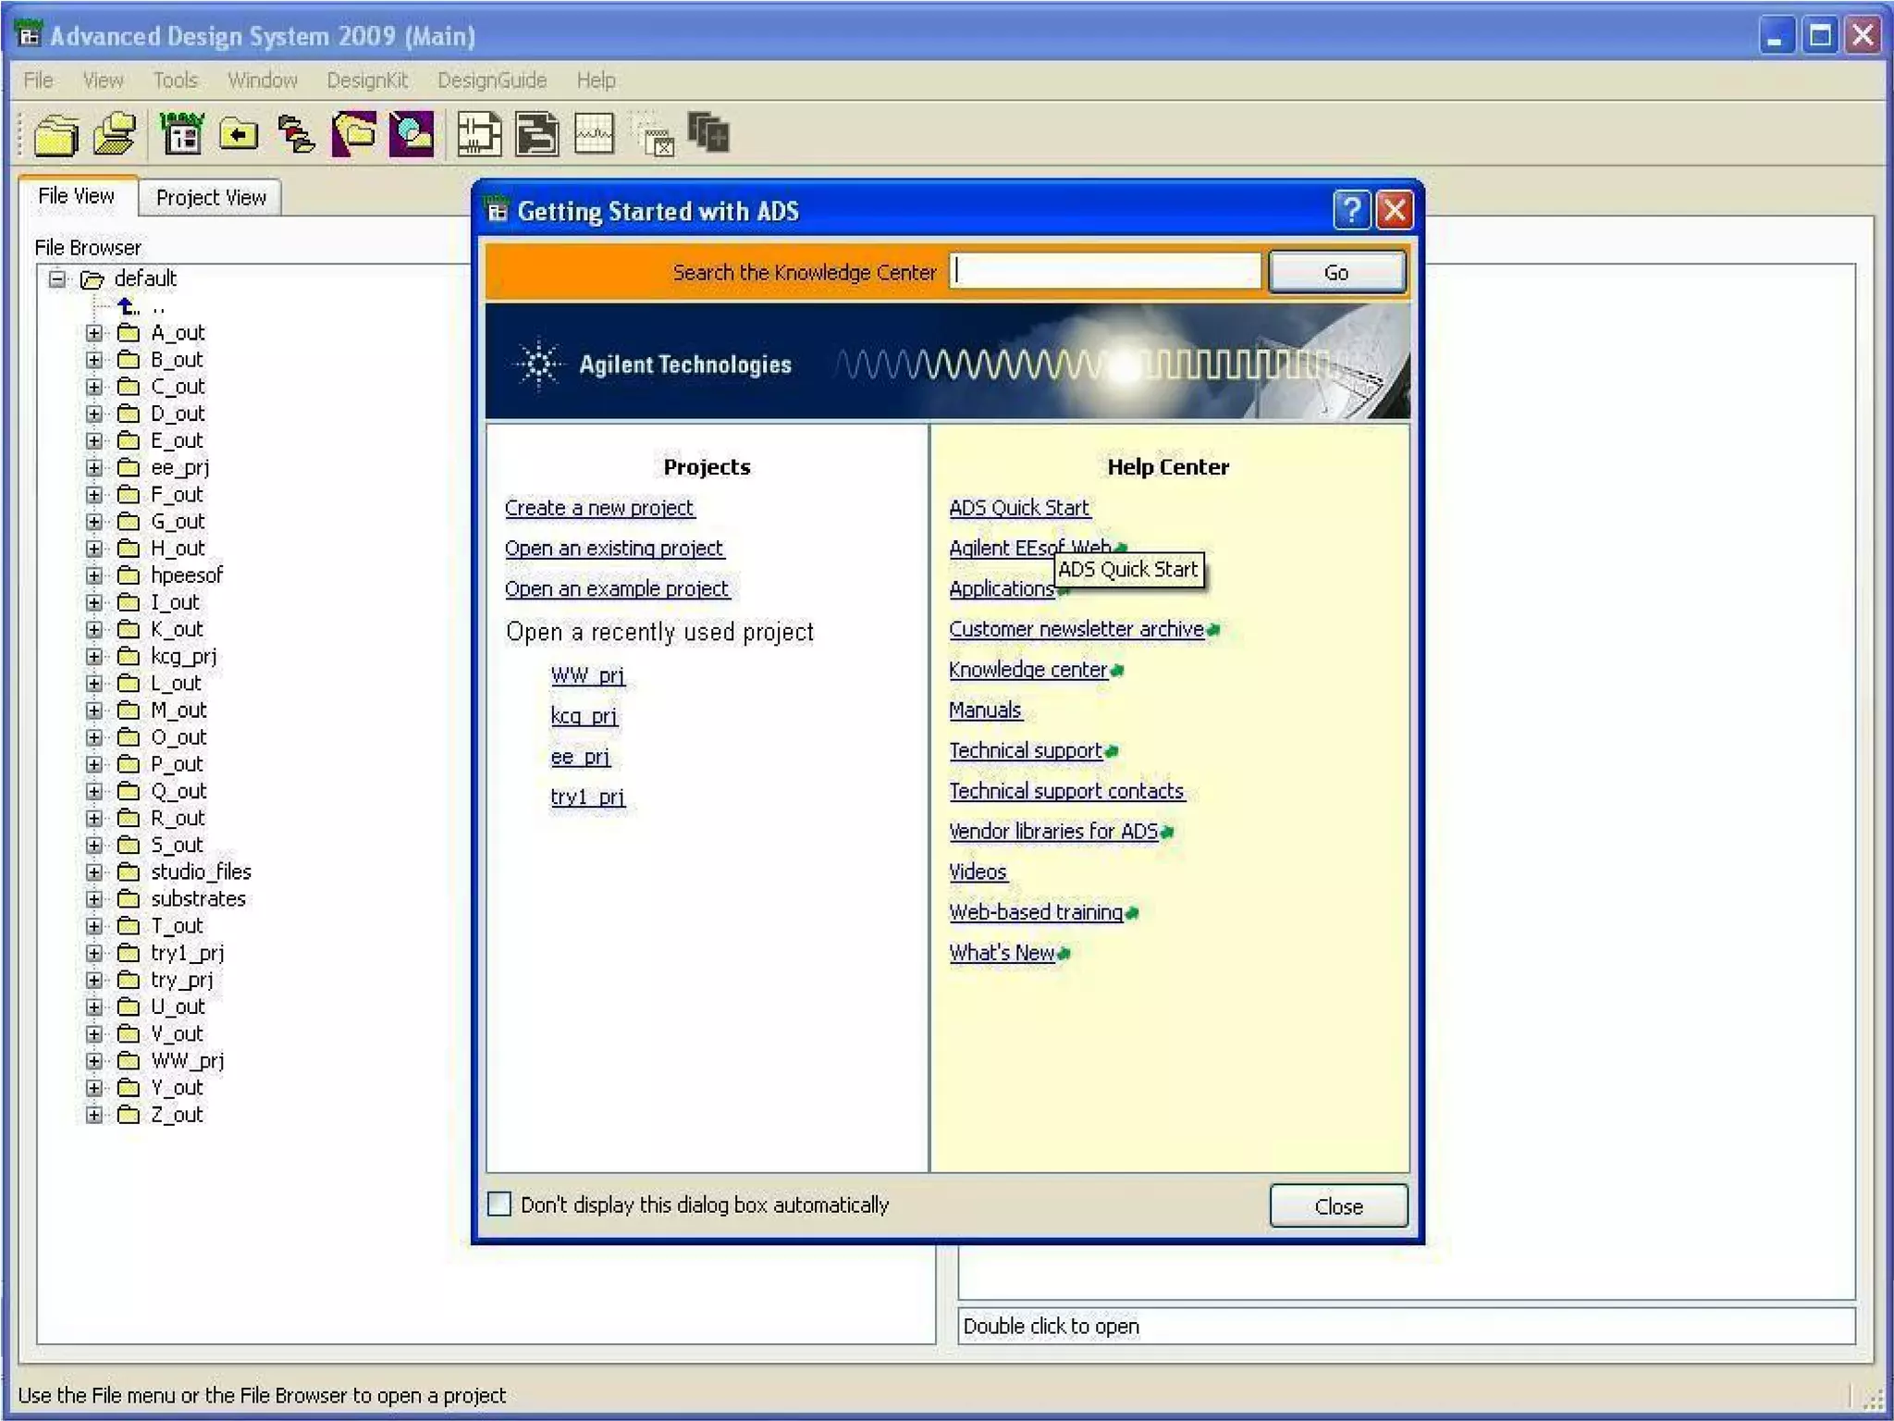The height and width of the screenshot is (1421, 1894).
Task: Click the Go search button
Action: pos(1336,273)
